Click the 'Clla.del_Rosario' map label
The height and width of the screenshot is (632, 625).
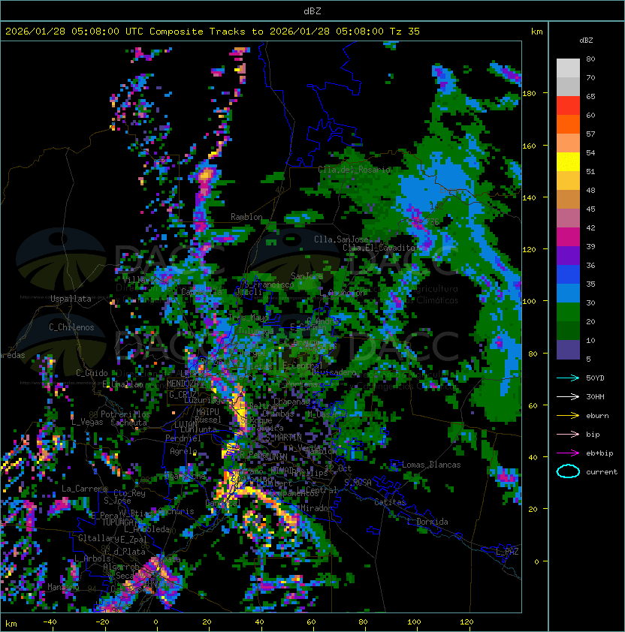(354, 170)
